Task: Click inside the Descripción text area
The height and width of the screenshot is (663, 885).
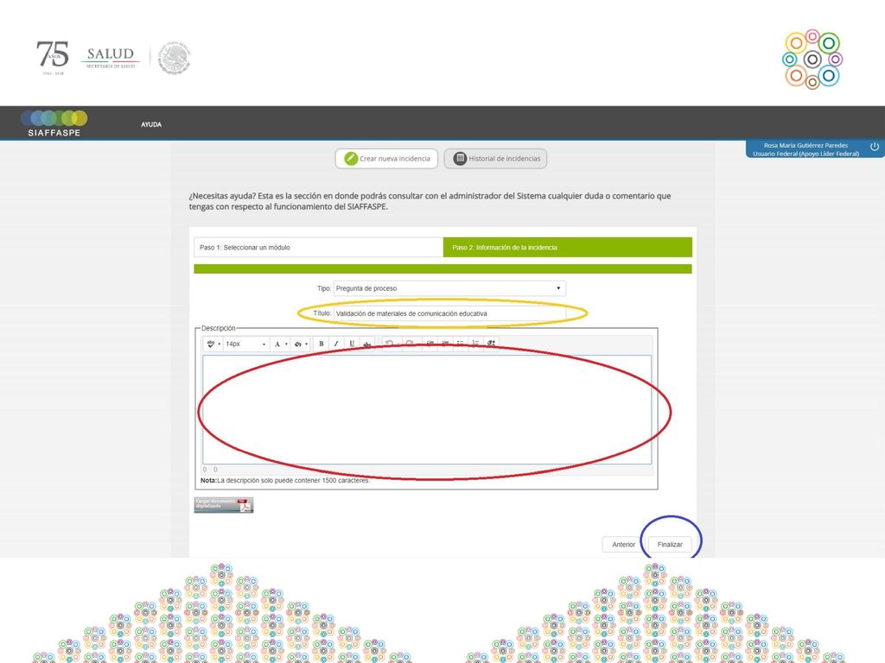Action: point(427,410)
